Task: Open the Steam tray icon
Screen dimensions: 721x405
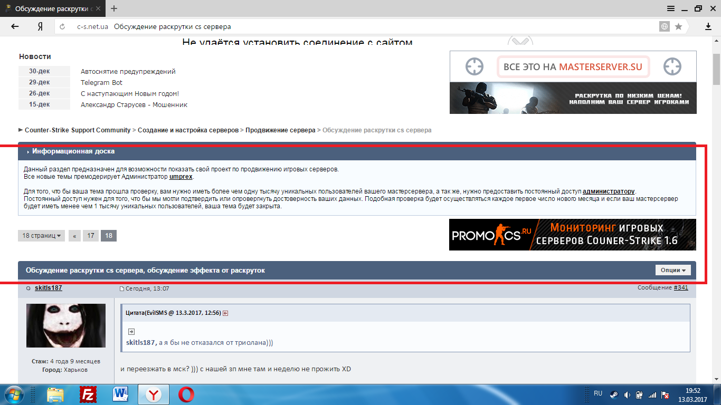Action: coord(614,394)
